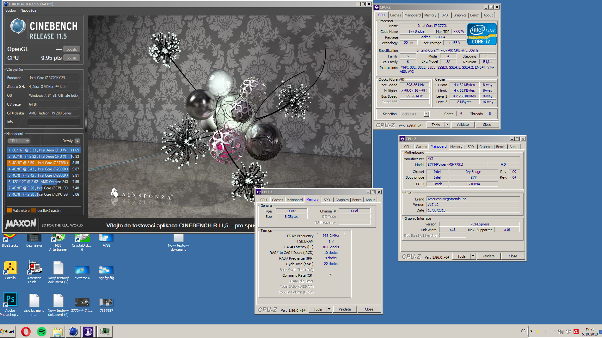Open Soubor menu in Cinebench
The image size is (602, 338).
tap(11, 10)
